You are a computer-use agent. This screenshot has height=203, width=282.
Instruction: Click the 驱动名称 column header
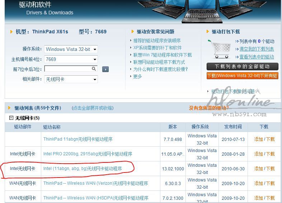tap(52, 127)
